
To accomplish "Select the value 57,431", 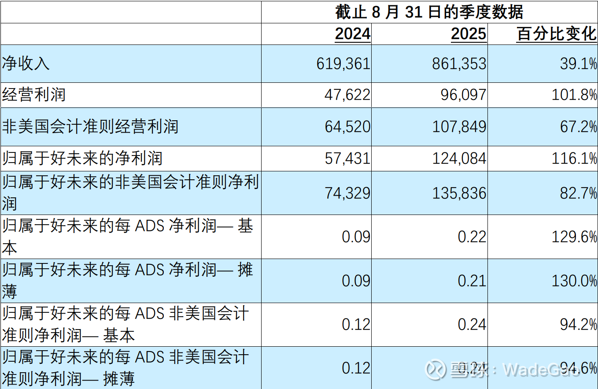I will point(347,158).
